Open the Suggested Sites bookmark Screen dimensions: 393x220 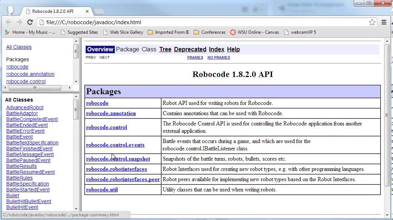click(79, 32)
